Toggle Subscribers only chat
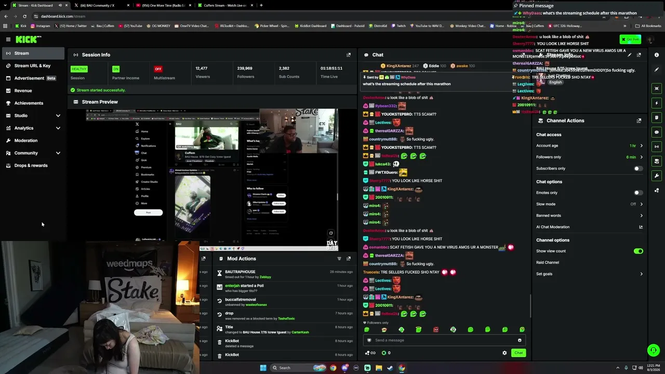 point(639,168)
